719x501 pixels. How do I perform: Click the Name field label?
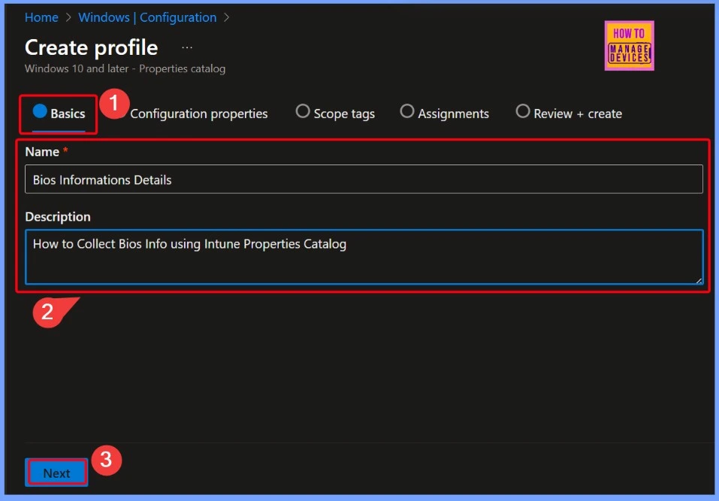coord(42,152)
